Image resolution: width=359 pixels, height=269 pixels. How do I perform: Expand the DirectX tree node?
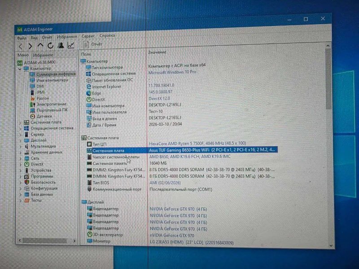20,165
